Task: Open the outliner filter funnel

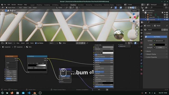Action: pyautogui.click(x=166, y=8)
